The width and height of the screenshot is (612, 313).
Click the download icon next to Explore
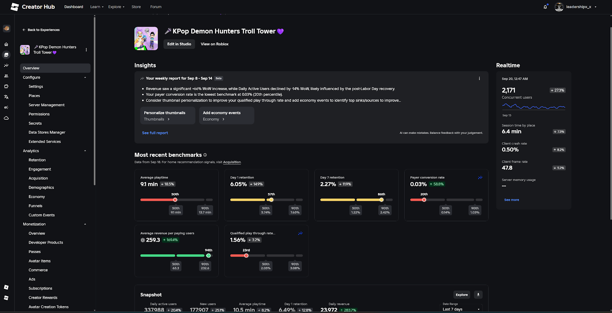click(478, 294)
